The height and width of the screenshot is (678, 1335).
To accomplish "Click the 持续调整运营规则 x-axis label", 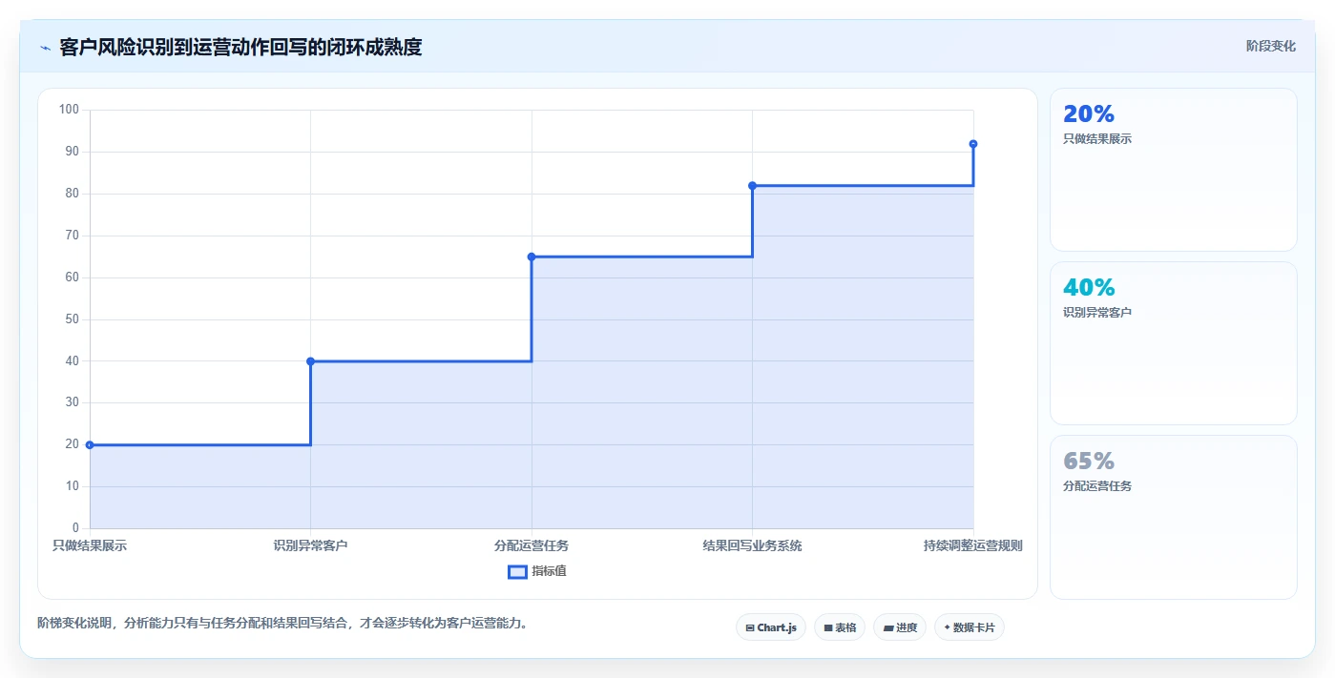I will click(973, 545).
